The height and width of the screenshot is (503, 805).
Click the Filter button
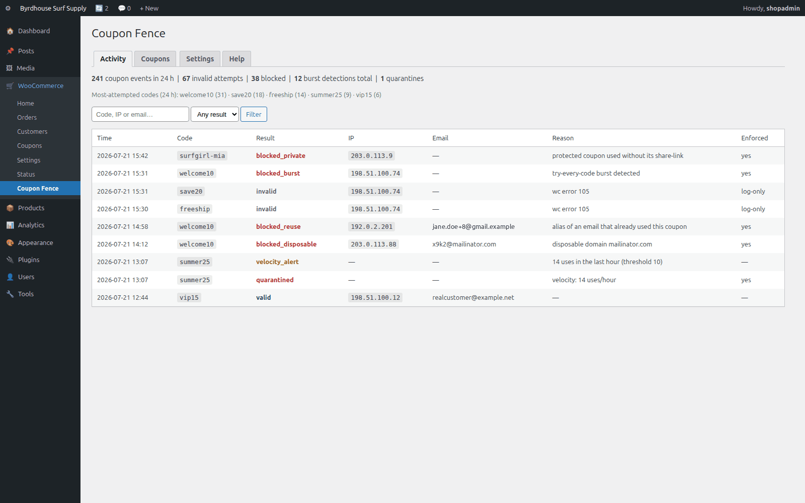(254, 114)
